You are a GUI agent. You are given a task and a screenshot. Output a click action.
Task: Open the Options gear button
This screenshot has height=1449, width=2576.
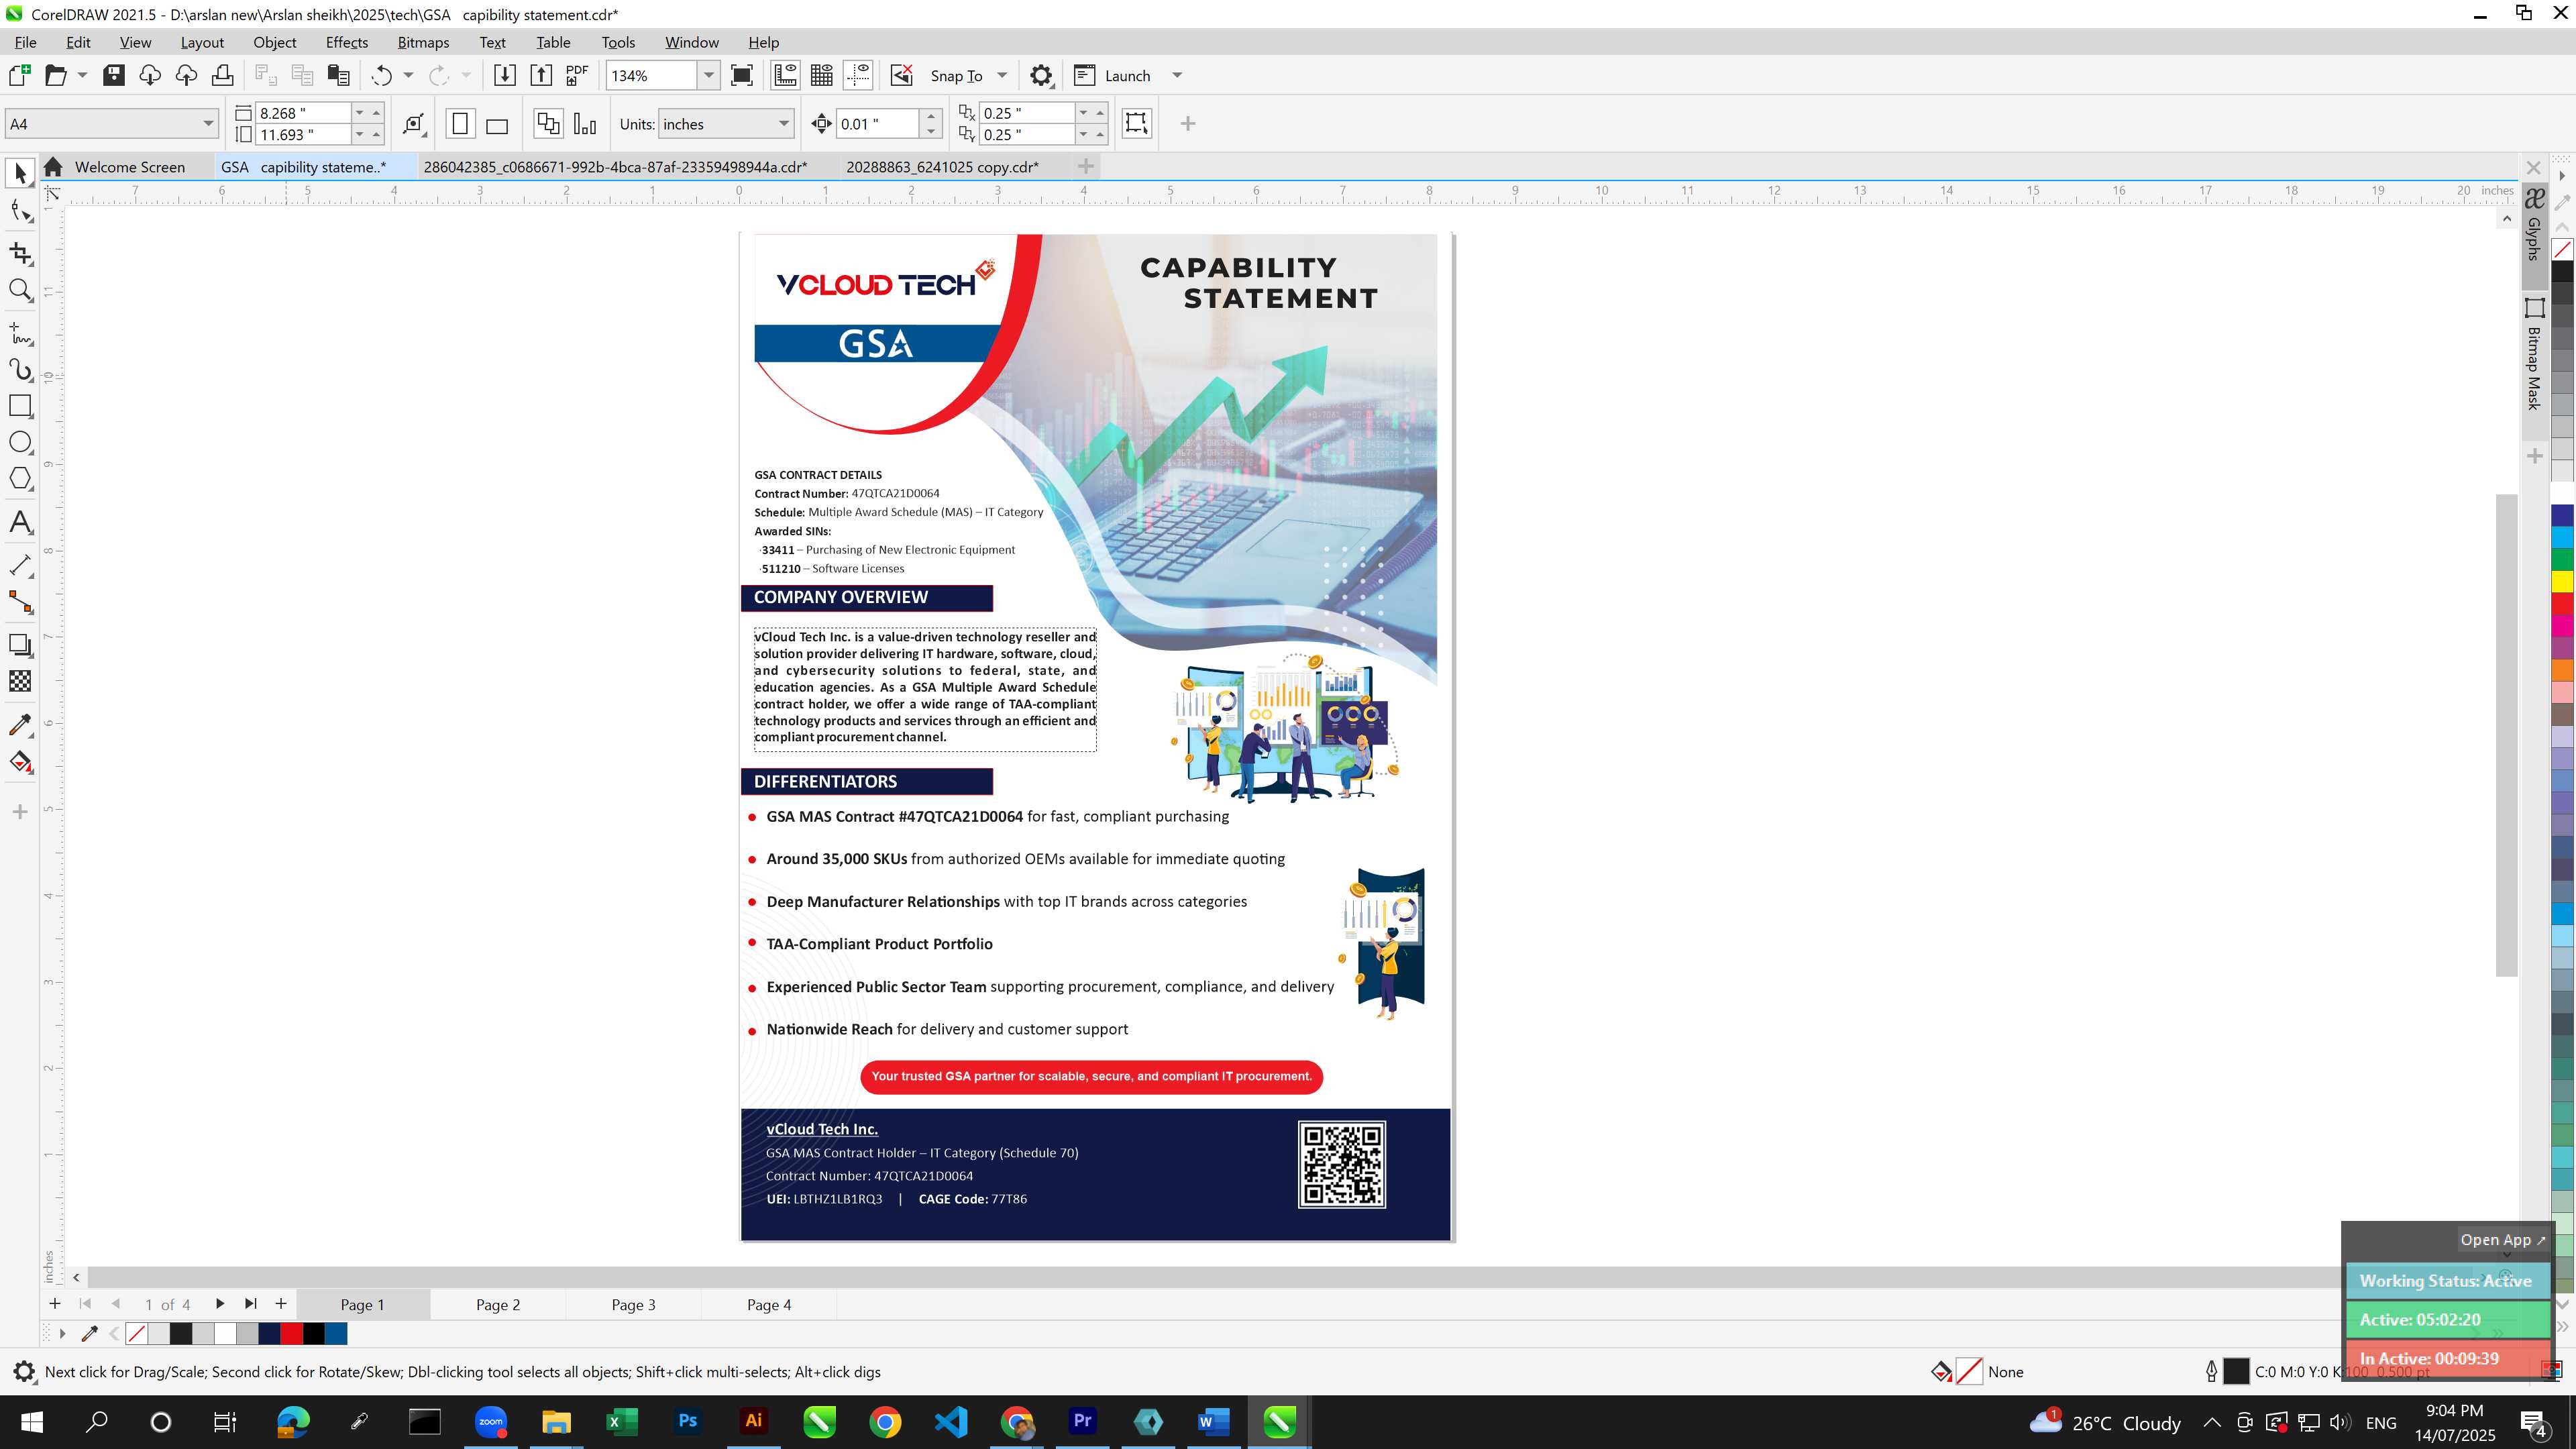click(1041, 75)
